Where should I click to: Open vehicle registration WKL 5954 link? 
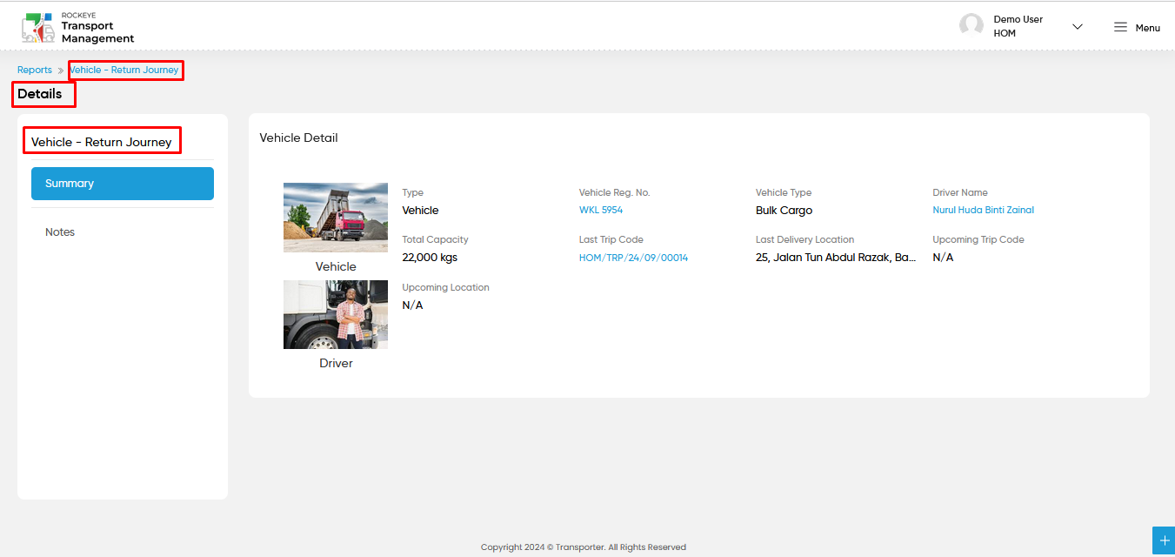tap(601, 210)
